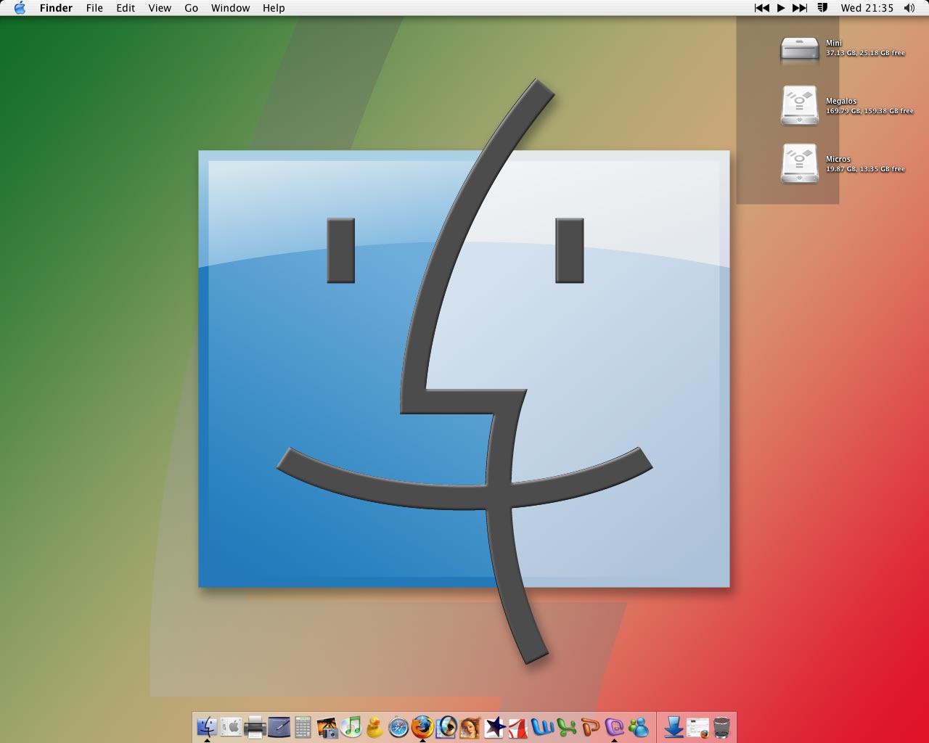Start playback with menu bar play button
The height and width of the screenshot is (743, 929).
click(781, 8)
